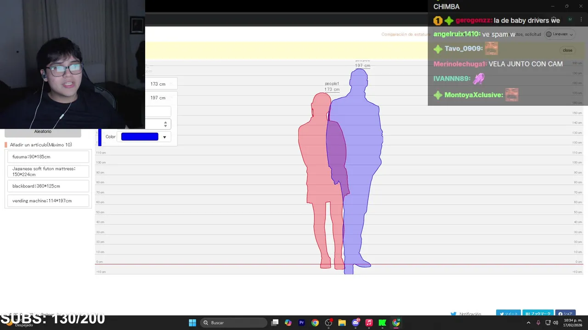Click the taskbar Buscar search box
This screenshot has height=330, width=588.
[233, 323]
